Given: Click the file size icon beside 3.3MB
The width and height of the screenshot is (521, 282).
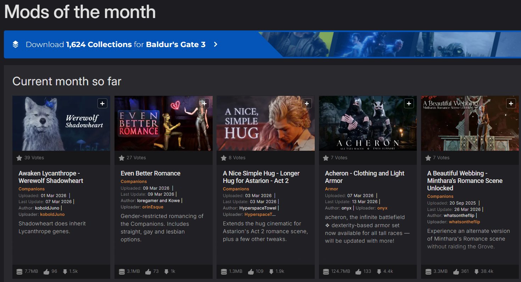Looking at the screenshot, I should (x=428, y=272).
